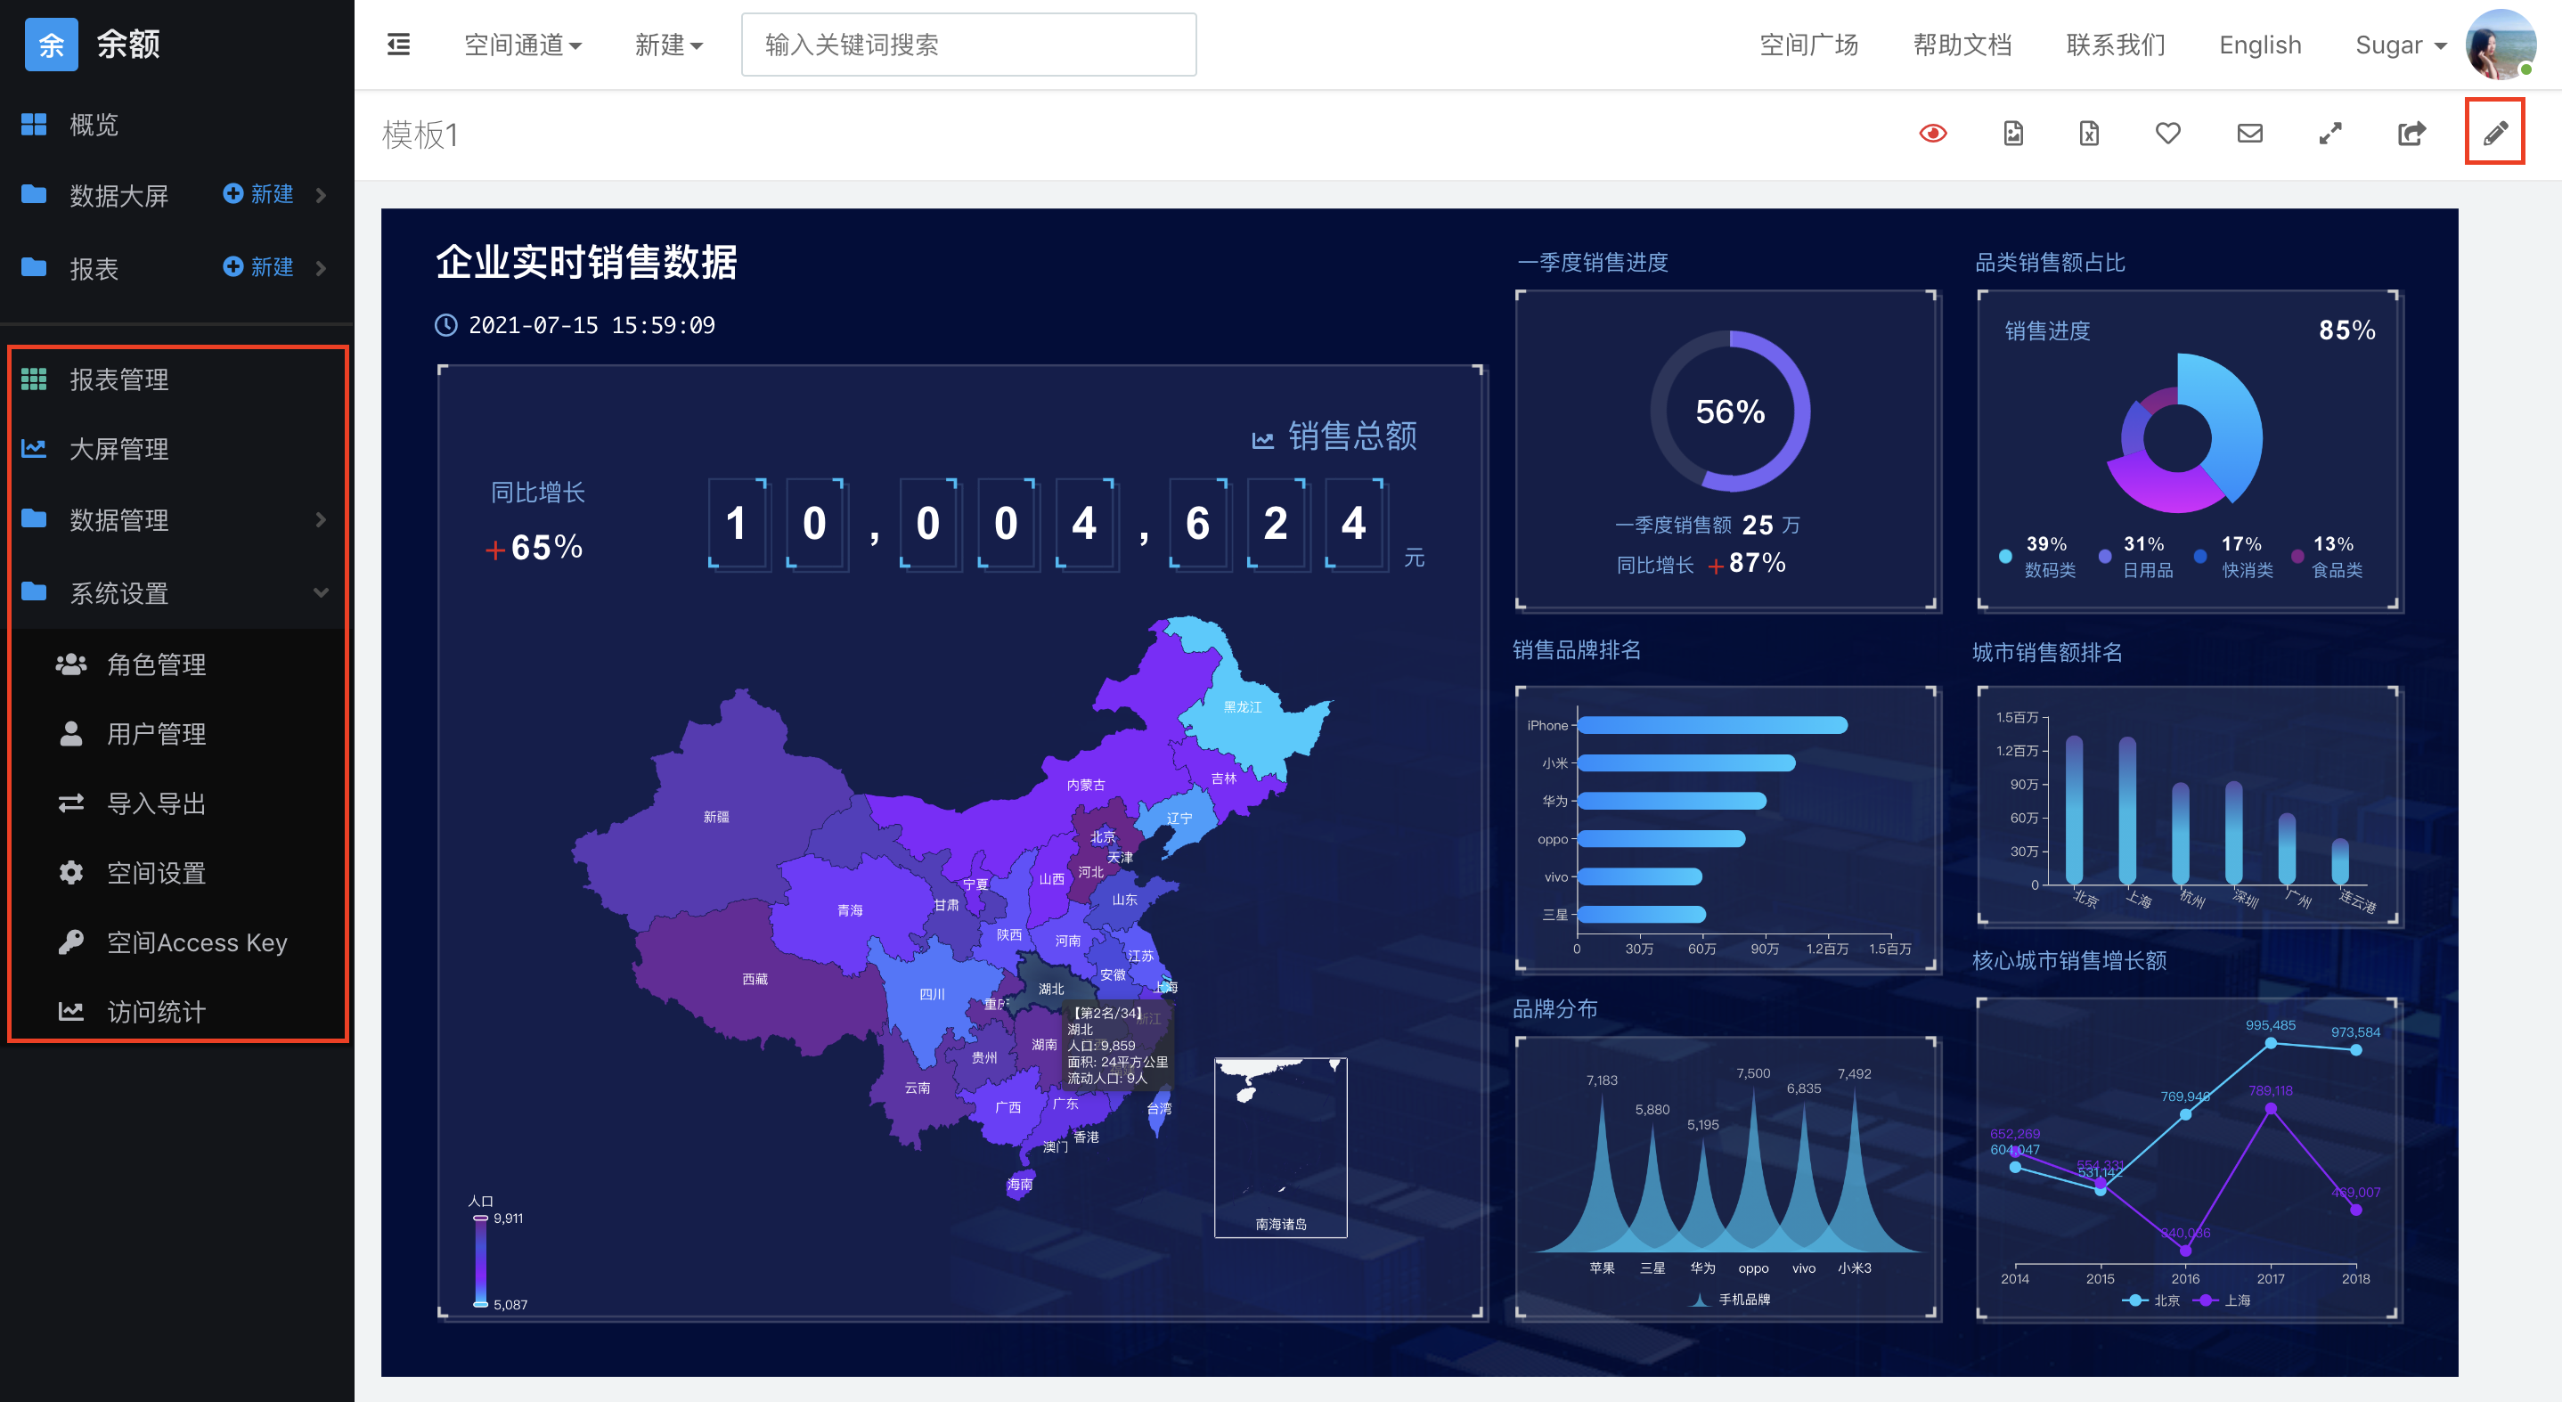Click the iPhone bar in brand ranking
The height and width of the screenshot is (1402, 2562).
coord(1711,725)
